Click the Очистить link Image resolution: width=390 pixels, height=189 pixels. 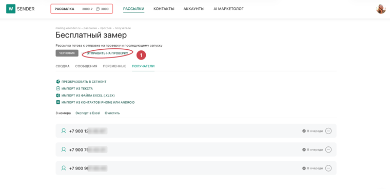point(112,113)
